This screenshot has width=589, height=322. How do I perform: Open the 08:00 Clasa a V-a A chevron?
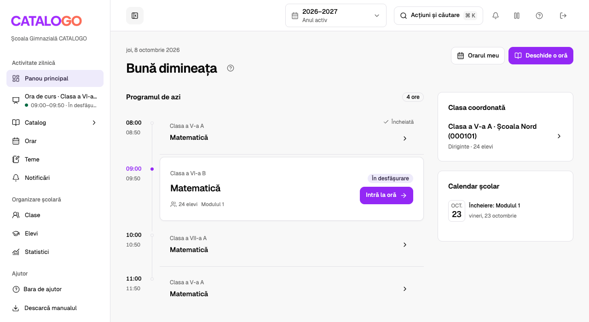405,138
